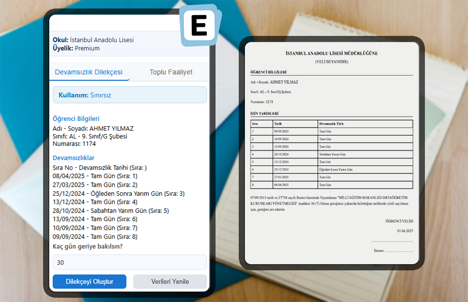The height and width of the screenshot is (302, 468).
Task: Click the İZİN TARİHLERİ section heading in document
Action: point(264,113)
